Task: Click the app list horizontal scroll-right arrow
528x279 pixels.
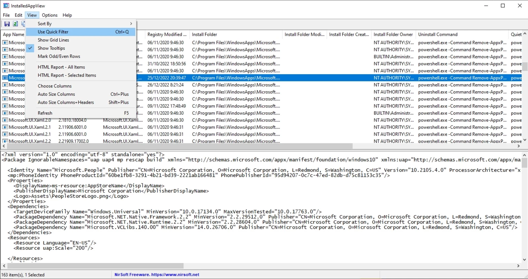Action: click(519, 146)
